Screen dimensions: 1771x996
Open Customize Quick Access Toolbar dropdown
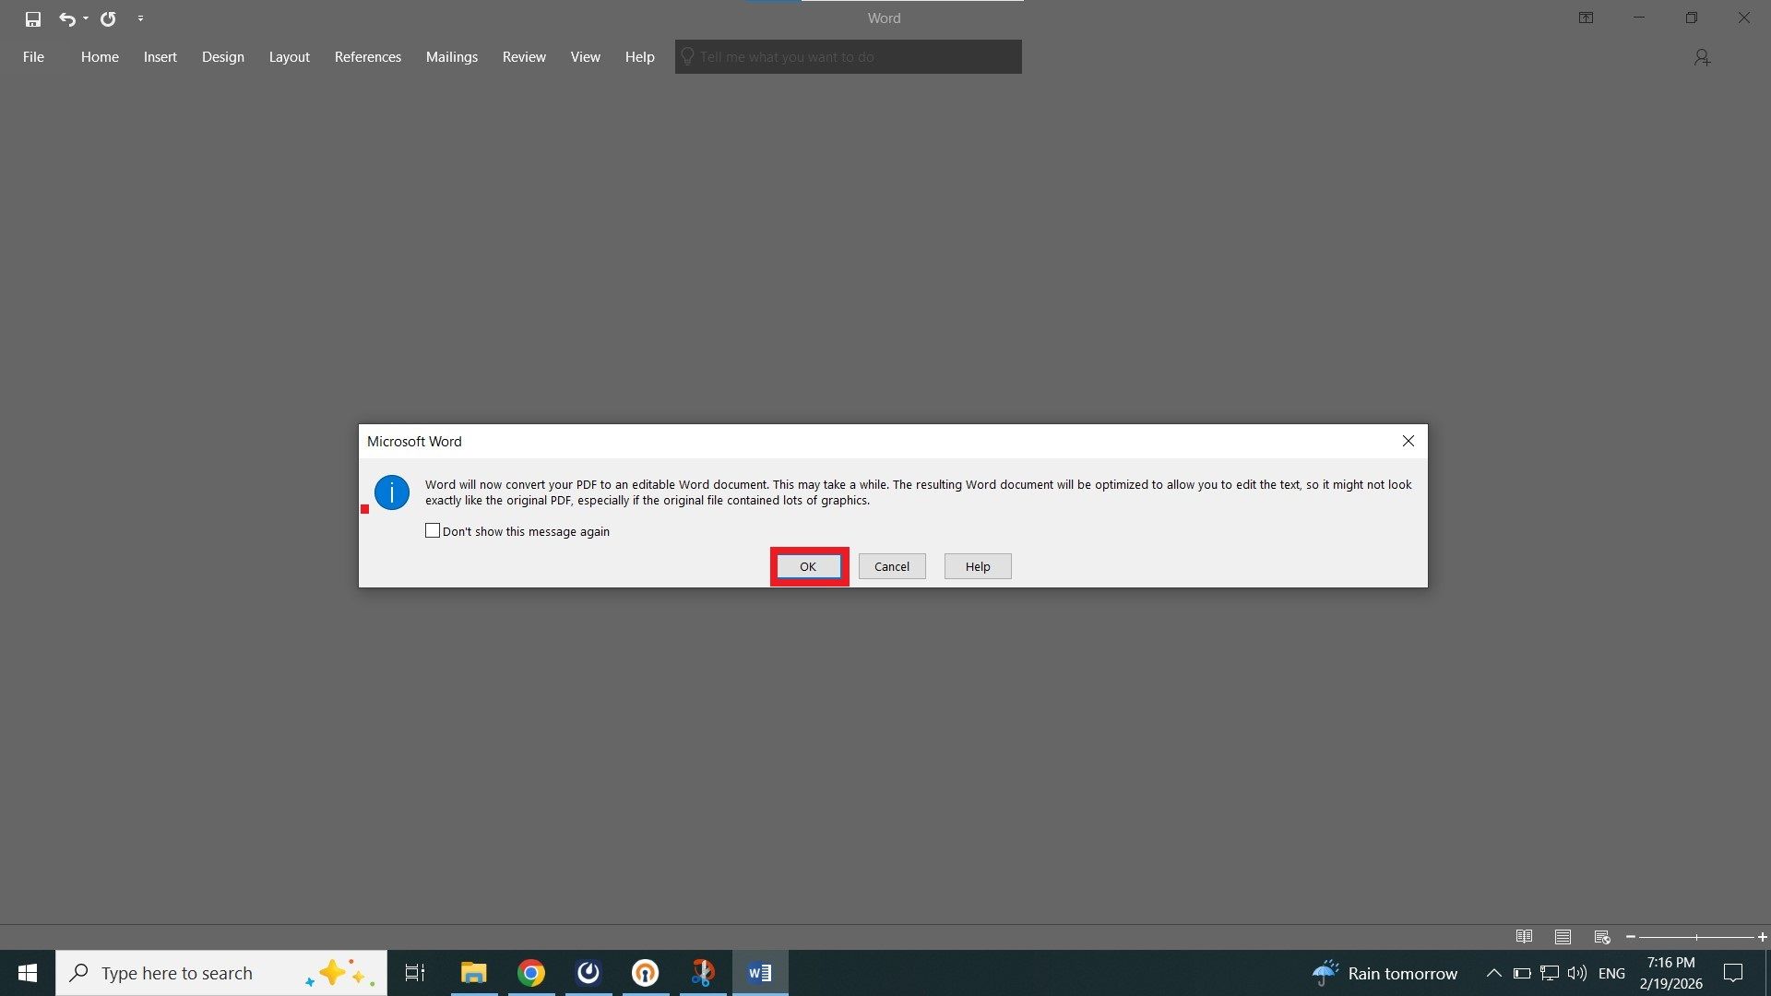click(x=140, y=18)
